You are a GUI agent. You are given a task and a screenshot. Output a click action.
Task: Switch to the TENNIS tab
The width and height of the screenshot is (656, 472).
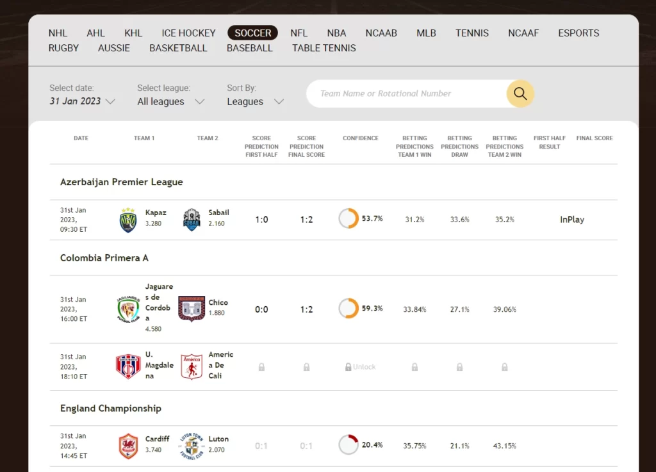point(472,33)
